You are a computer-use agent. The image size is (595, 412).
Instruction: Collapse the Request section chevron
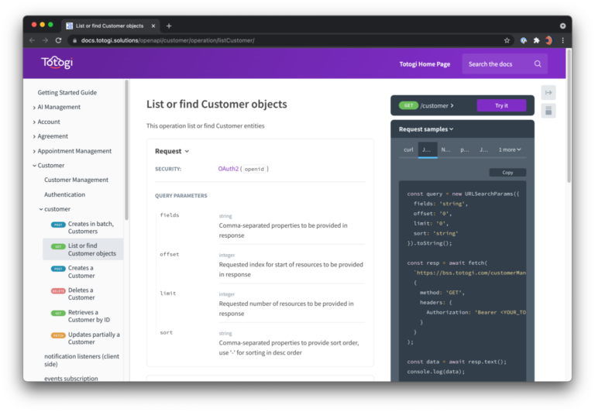(187, 152)
